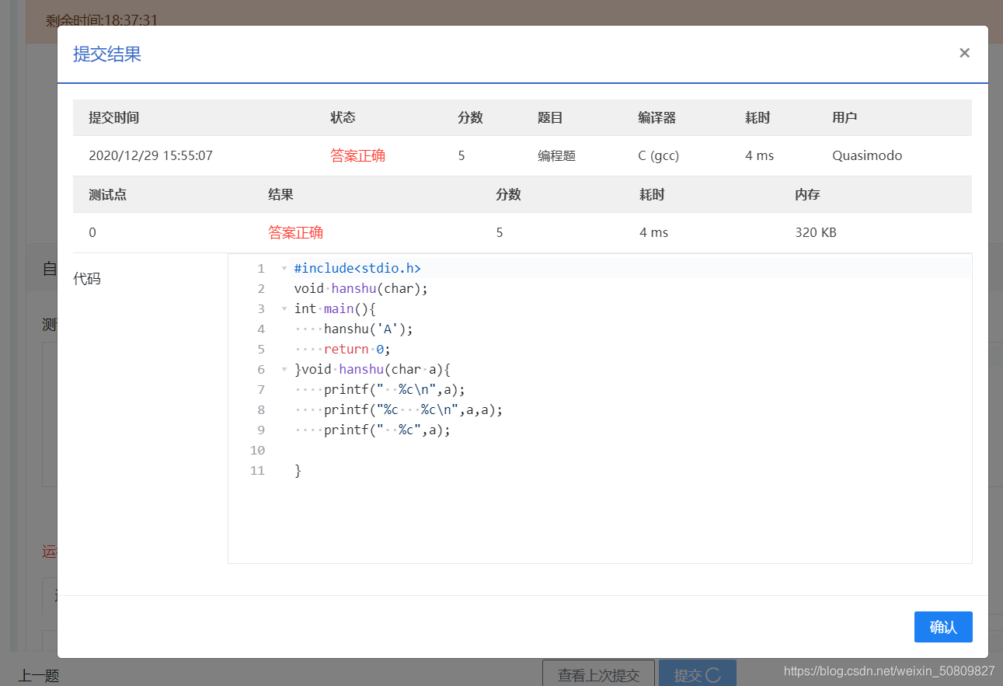Select the submission time 2020/12/29 15:55:07

click(x=151, y=155)
